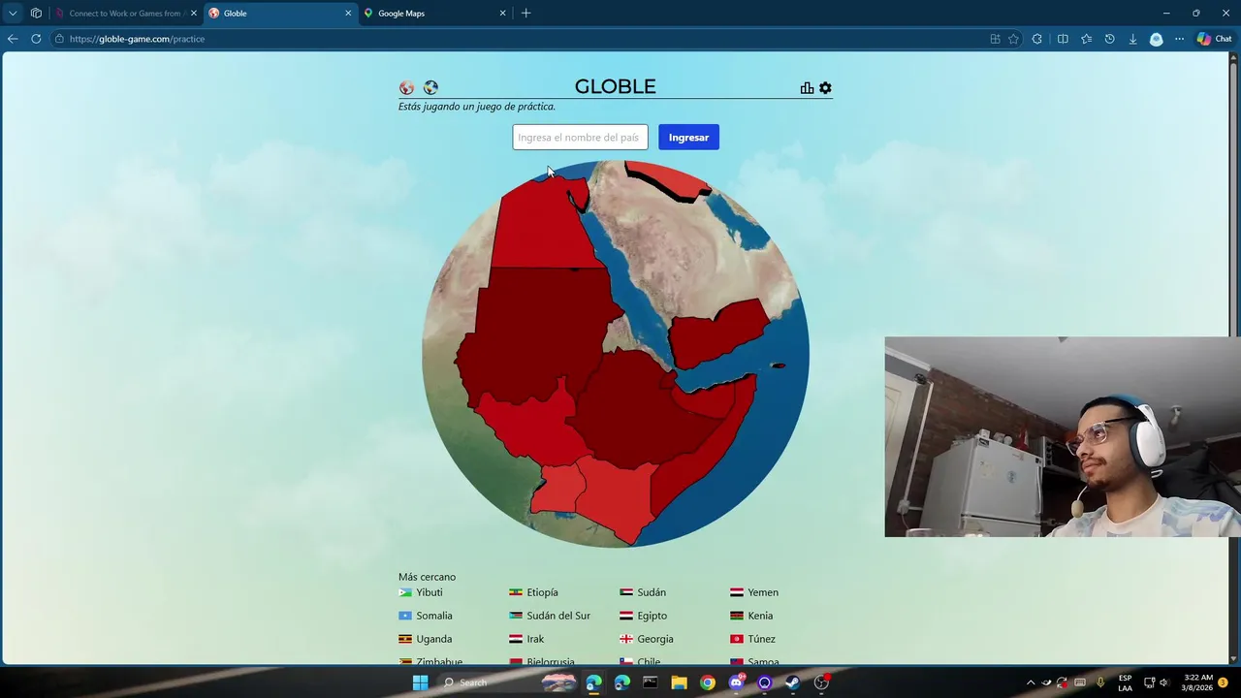This screenshot has height=698, width=1241.
Task: Open Steam from the taskbar
Action: [x=792, y=682]
